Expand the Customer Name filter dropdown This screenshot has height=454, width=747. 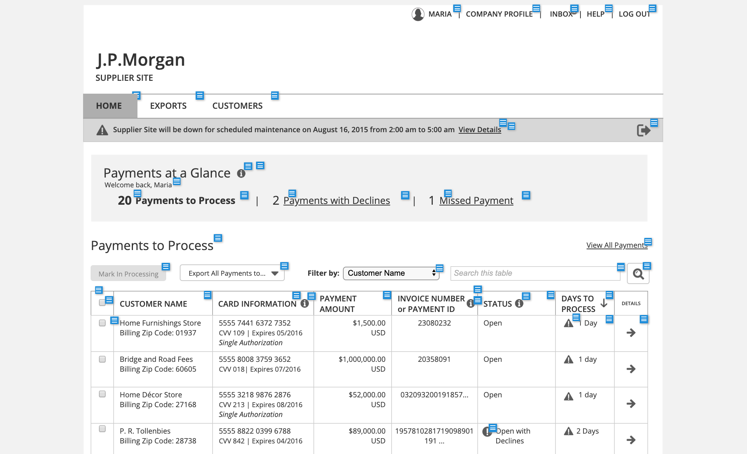tap(391, 273)
